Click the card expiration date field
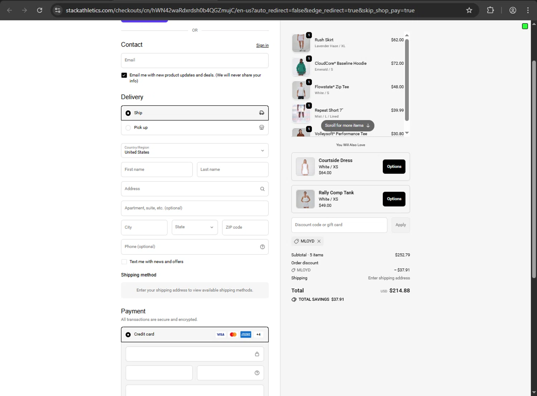The height and width of the screenshot is (396, 537). (x=159, y=373)
